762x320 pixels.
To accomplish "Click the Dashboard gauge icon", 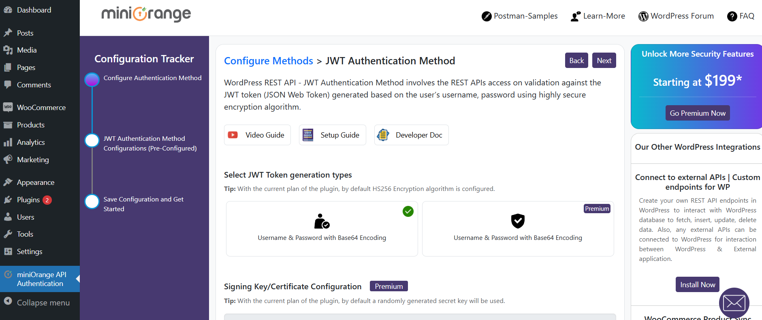I will pyautogui.click(x=8, y=10).
